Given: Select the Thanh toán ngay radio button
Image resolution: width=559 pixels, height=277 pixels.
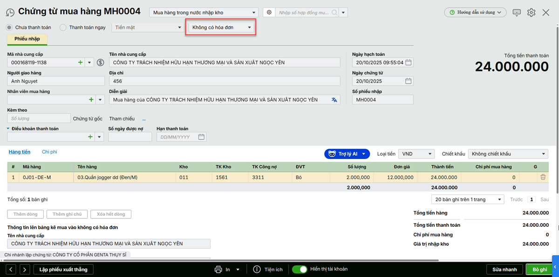Looking at the screenshot, I should pyautogui.click(x=63, y=27).
